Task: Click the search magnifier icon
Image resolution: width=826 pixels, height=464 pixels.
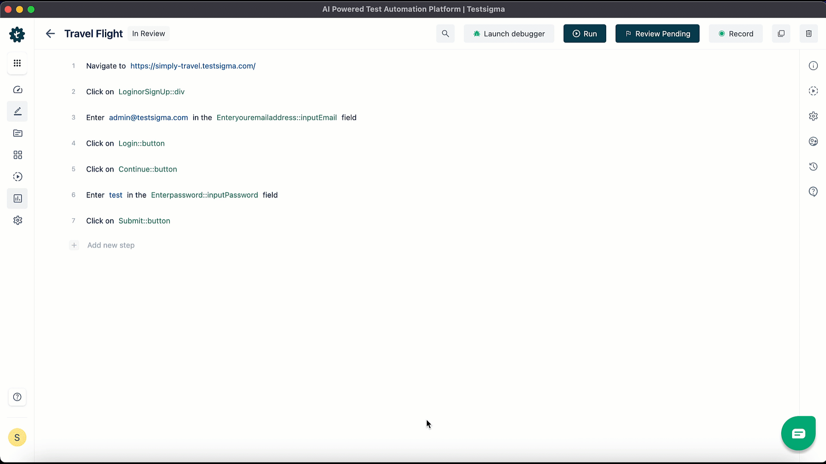Action: coord(446,34)
